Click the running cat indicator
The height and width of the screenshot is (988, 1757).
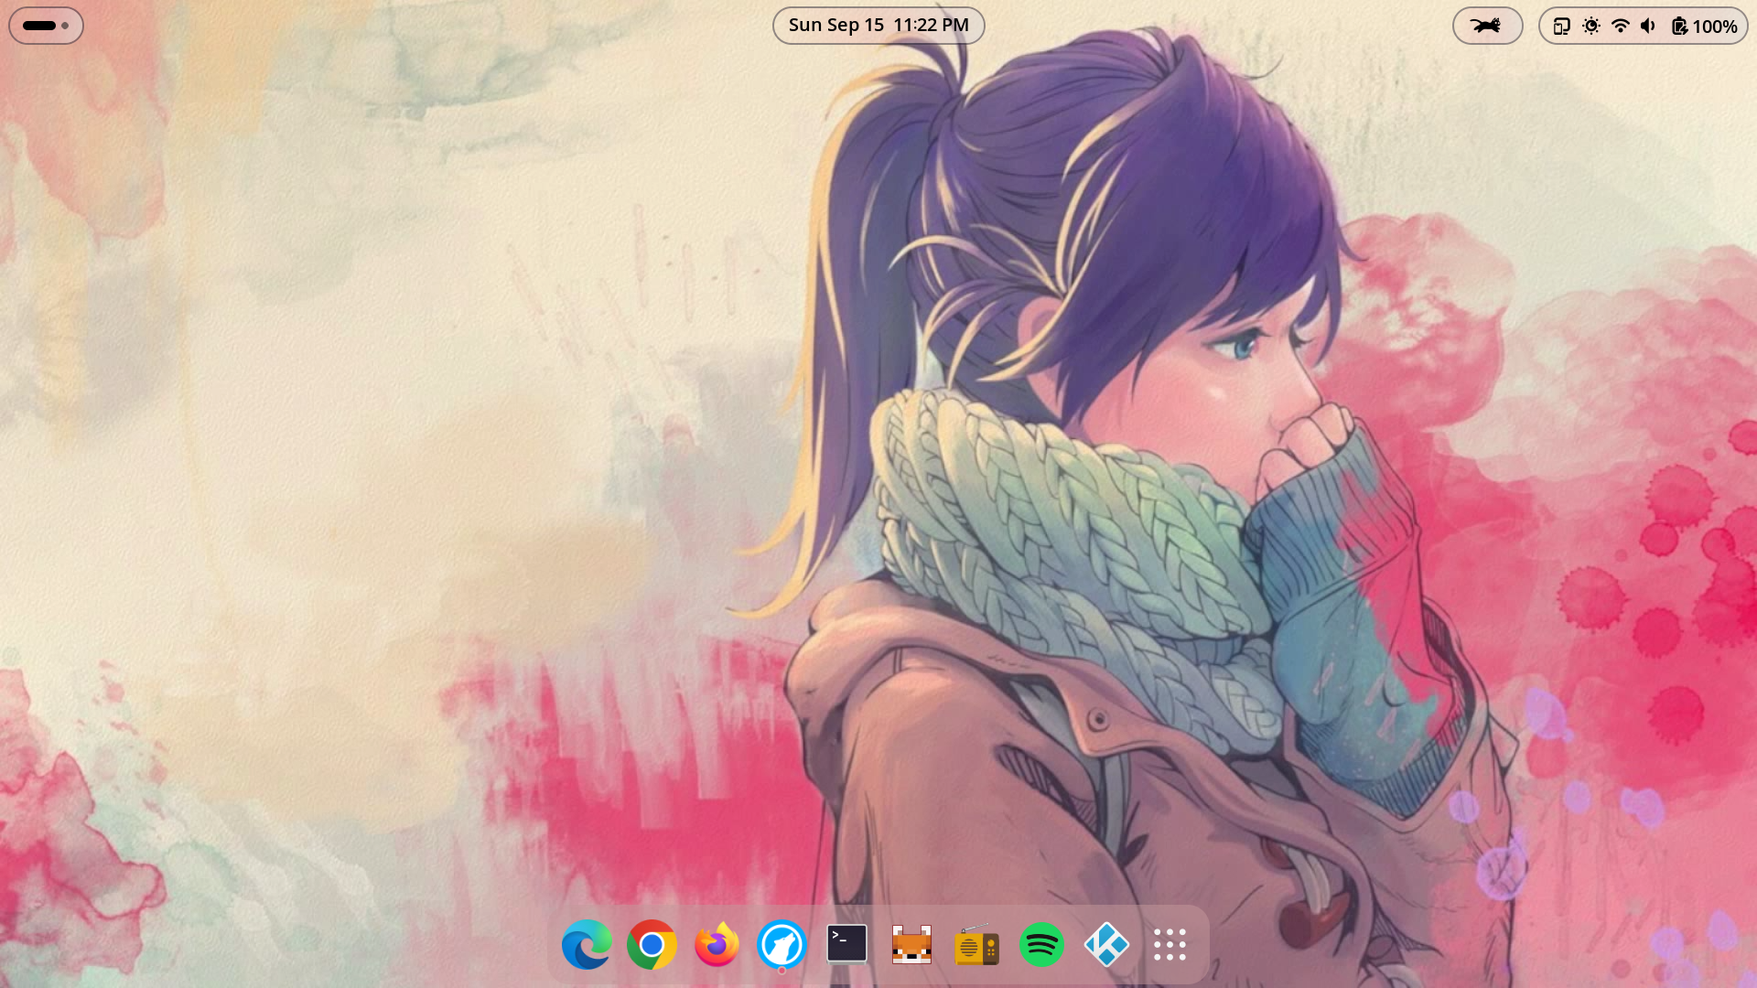(1487, 26)
